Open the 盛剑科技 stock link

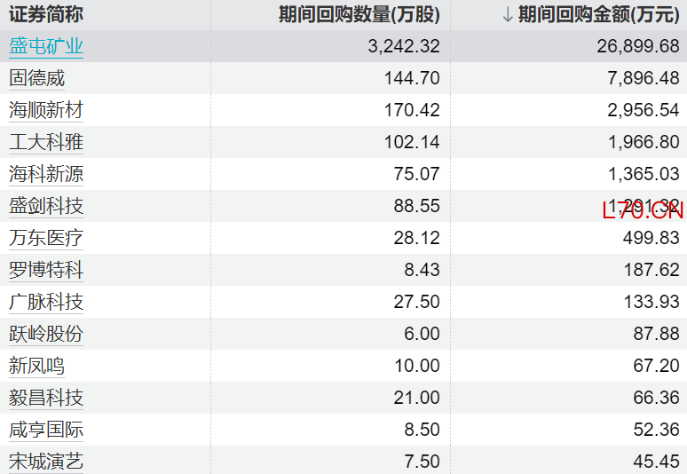pyautogui.click(x=46, y=206)
